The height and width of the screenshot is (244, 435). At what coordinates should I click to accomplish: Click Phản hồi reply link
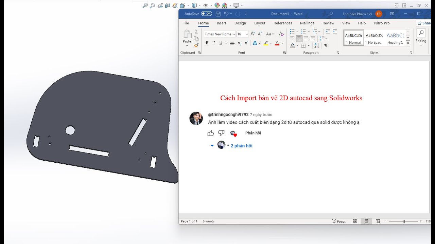tap(253, 133)
